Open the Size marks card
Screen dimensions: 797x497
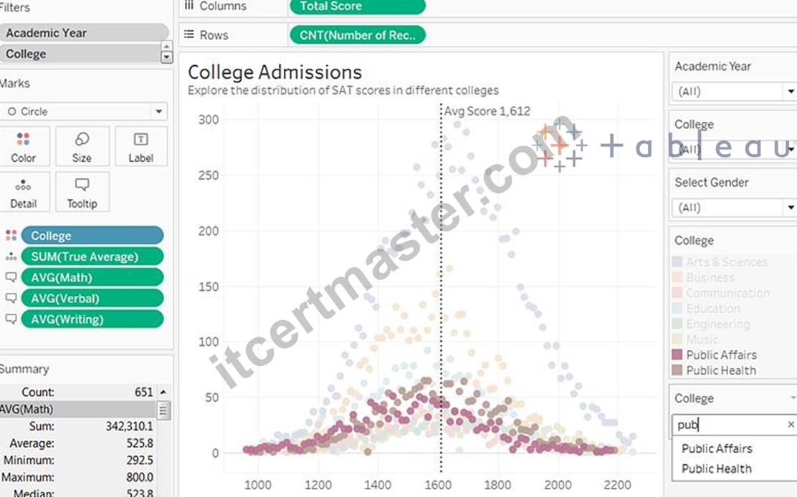[x=82, y=147]
